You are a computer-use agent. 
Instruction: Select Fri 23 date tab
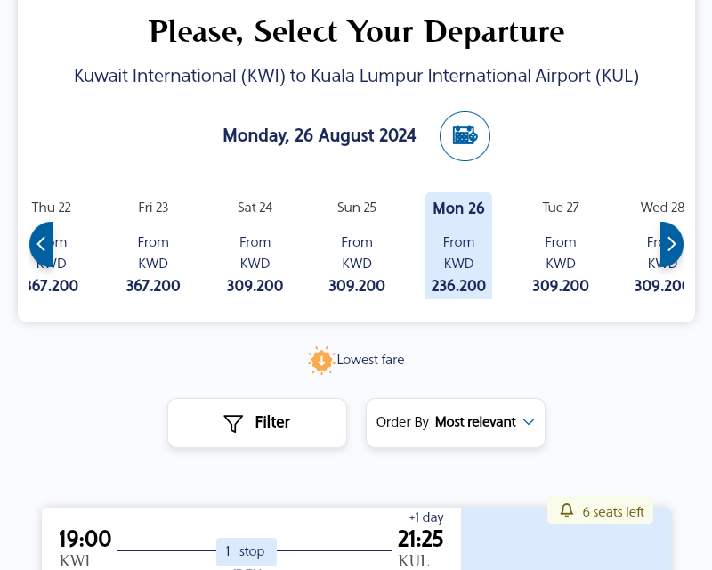[153, 246]
